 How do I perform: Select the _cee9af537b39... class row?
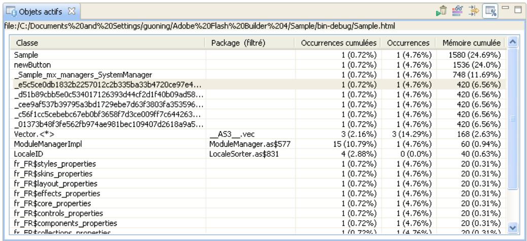pyautogui.click(x=259, y=105)
